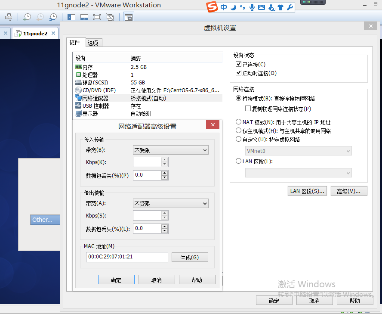This screenshot has height=314, width=382.
Task: Switch to the 硬件 tab
Action: coord(76,43)
